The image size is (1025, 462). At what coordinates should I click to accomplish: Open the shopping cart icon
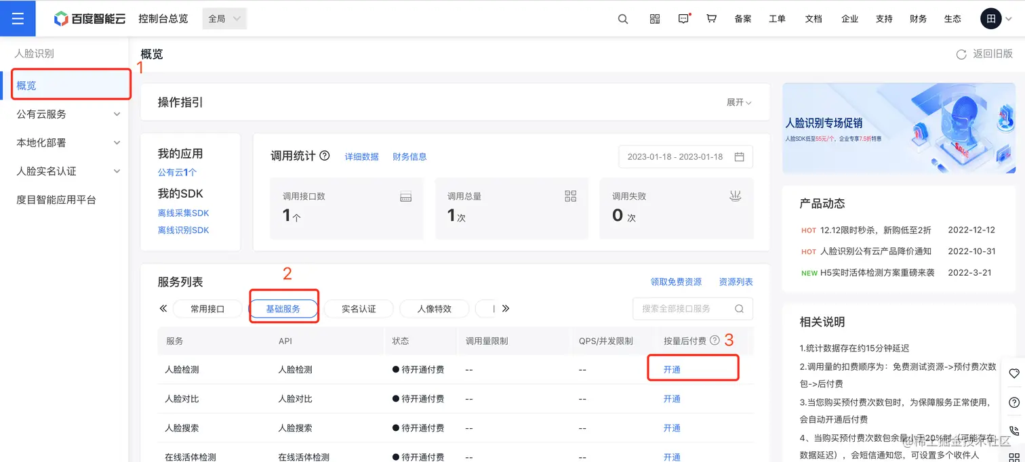[711, 19]
